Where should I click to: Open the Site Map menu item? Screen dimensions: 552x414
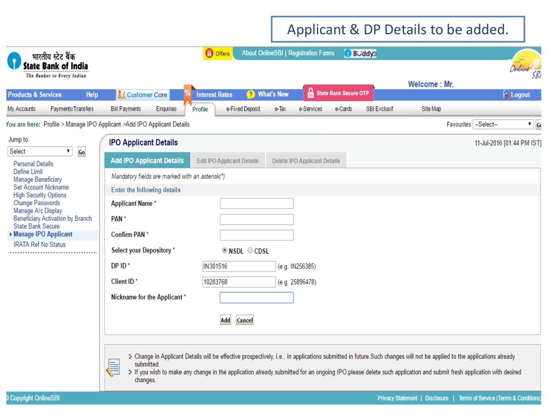coord(431,109)
